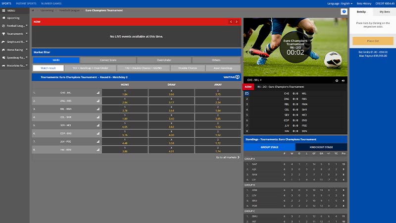Click camera icon beside CHE 0:0 MIL

247,94
